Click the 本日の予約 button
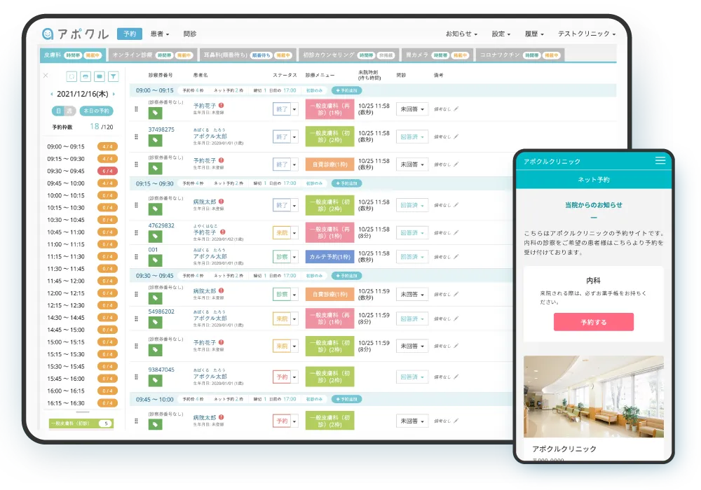 point(96,111)
